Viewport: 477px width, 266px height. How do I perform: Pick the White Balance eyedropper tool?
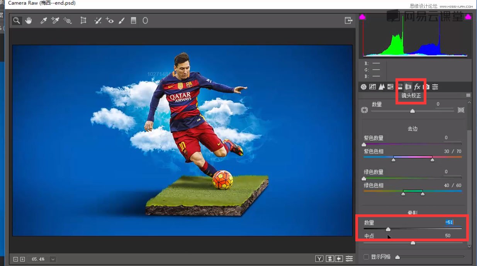point(43,21)
